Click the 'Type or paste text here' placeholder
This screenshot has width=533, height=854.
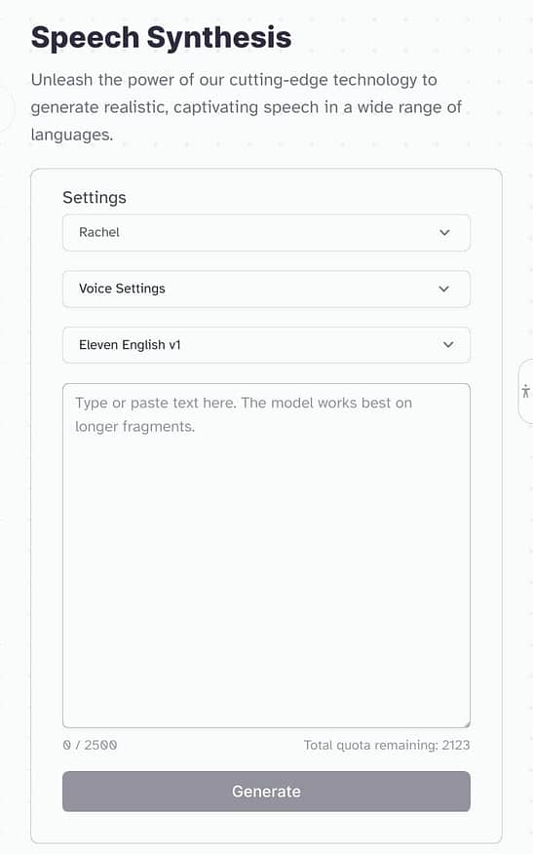click(244, 414)
